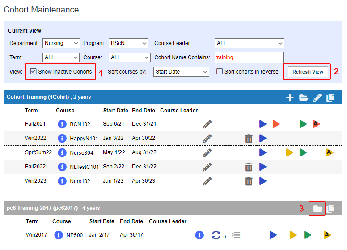Copy Cohort Training using the header duplicate icon
The width and height of the screenshot is (347, 250).
pyautogui.click(x=330, y=98)
